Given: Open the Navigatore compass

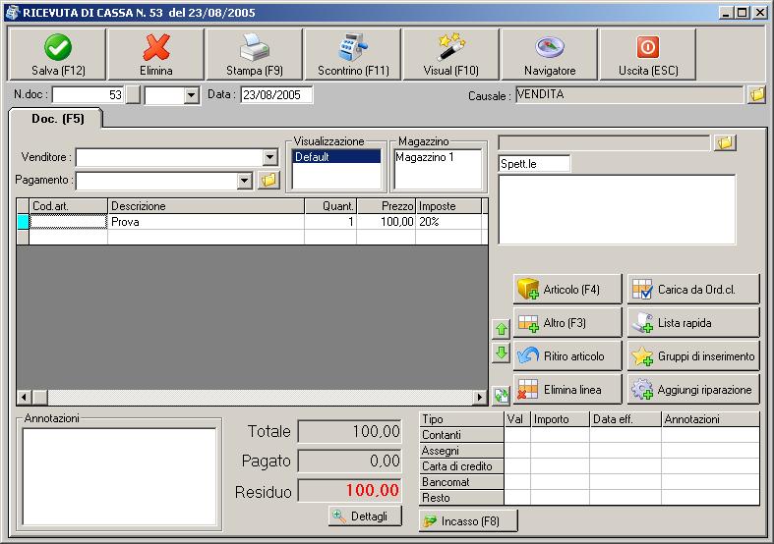Looking at the screenshot, I should pyautogui.click(x=550, y=54).
